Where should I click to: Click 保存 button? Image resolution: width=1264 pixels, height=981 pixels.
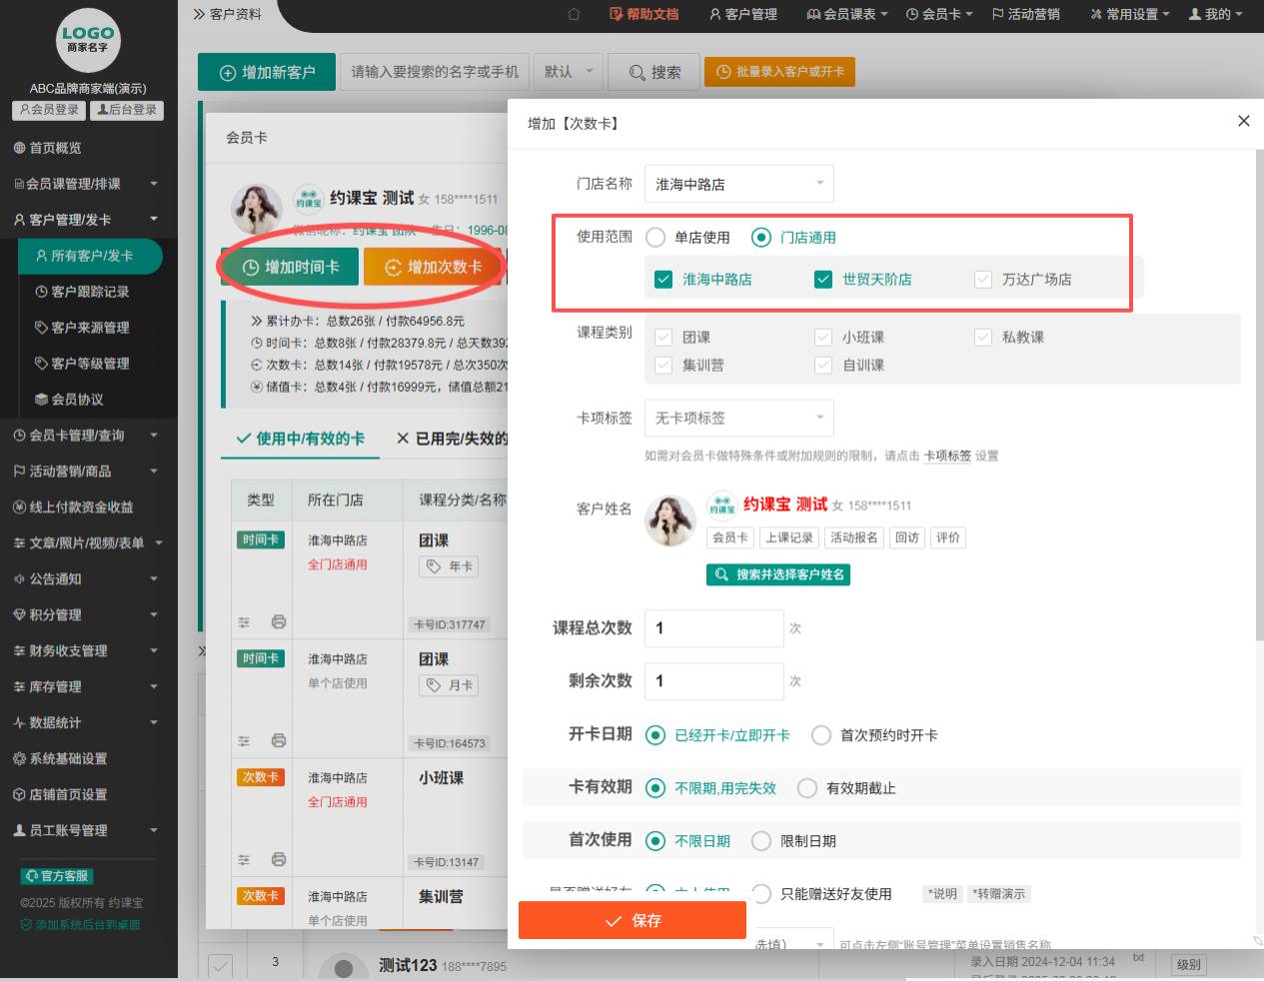[632, 920]
